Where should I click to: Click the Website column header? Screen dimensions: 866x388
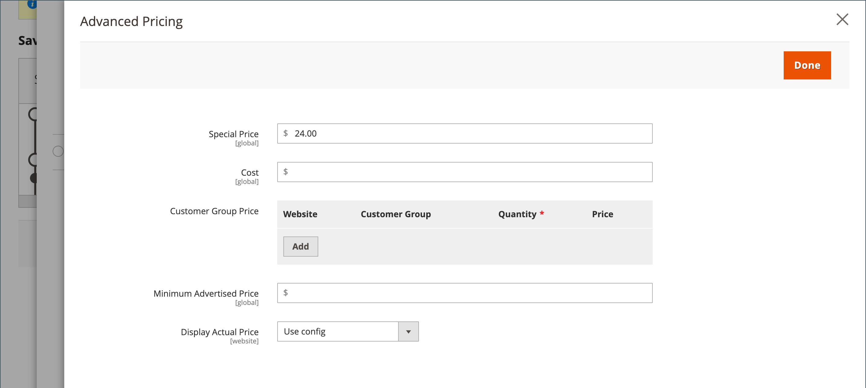300,214
